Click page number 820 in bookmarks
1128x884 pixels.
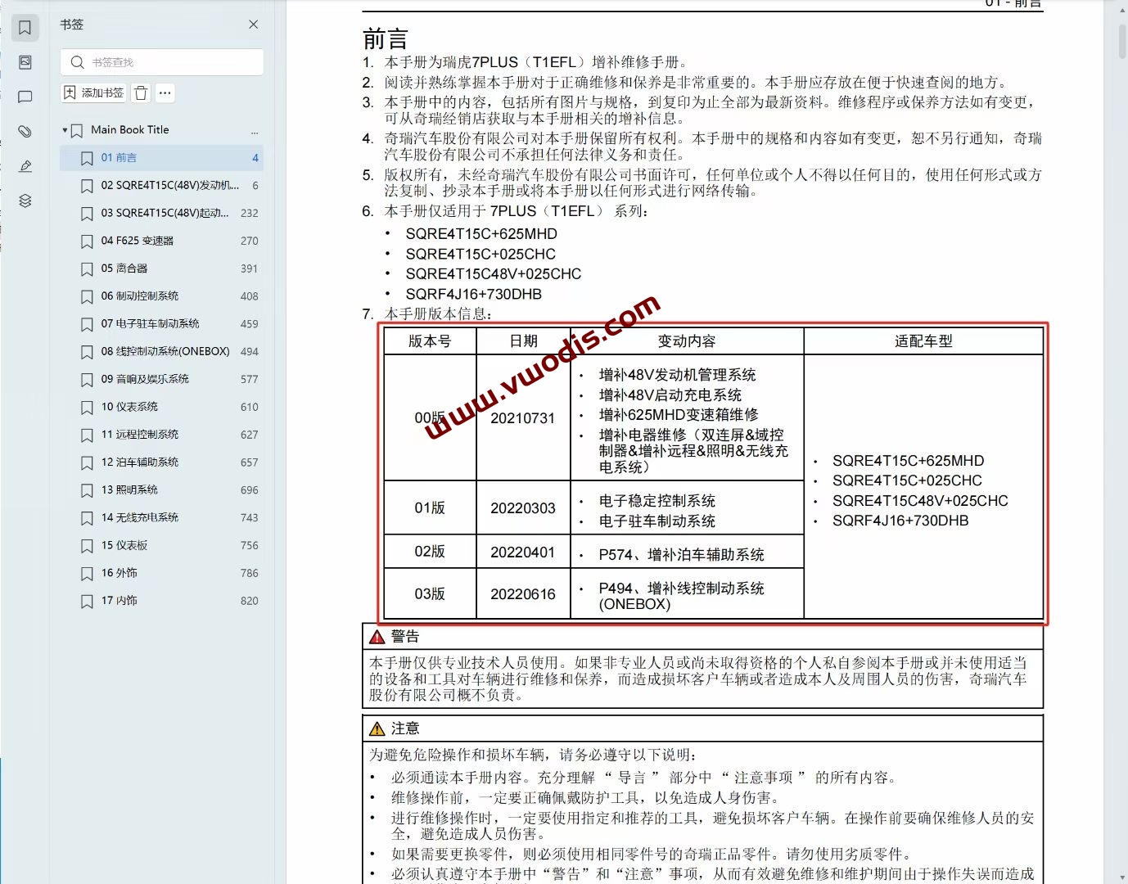250,601
